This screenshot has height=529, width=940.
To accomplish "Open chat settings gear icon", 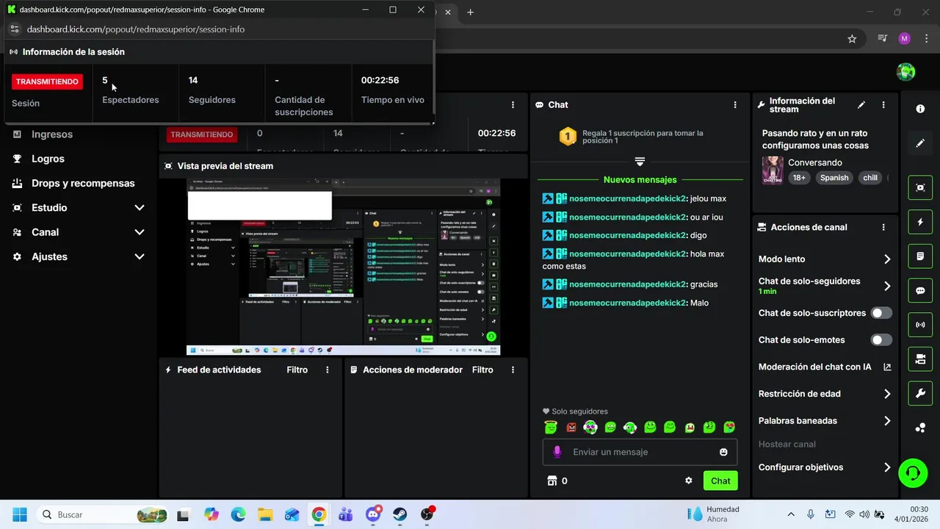I will pyautogui.click(x=689, y=481).
